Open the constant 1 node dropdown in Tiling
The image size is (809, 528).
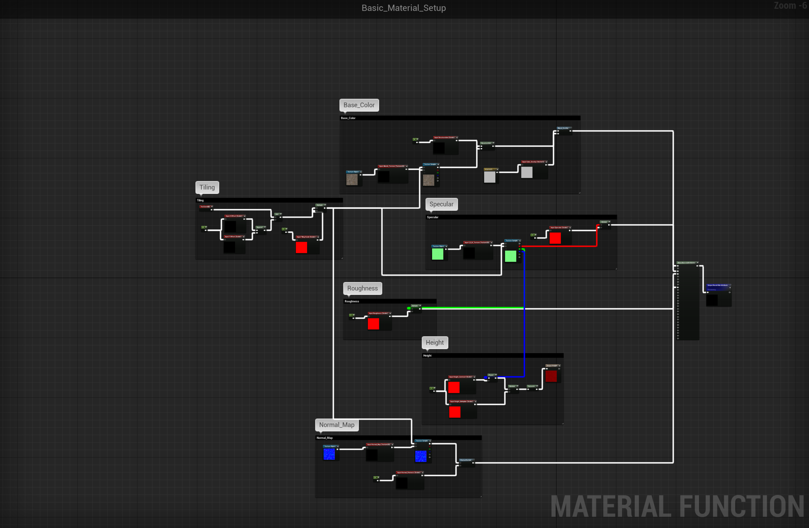pyautogui.click(x=287, y=229)
